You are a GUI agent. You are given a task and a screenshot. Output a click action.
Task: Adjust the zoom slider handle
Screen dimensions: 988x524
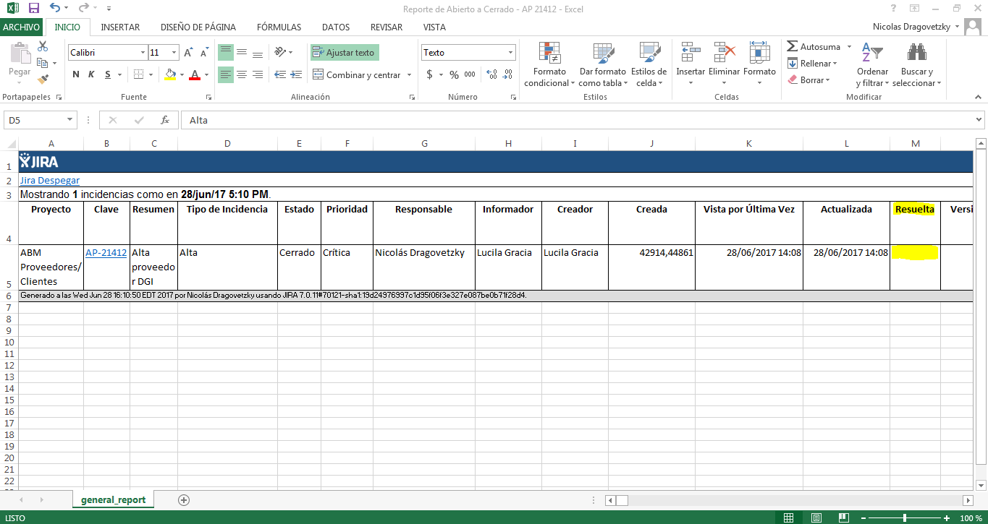905,517
